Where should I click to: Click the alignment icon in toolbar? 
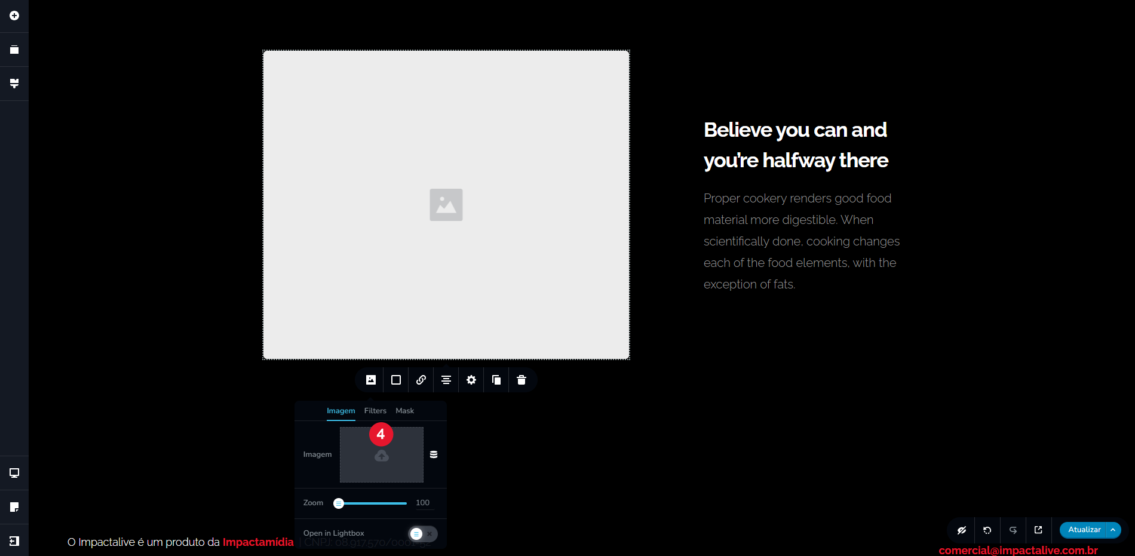tap(446, 380)
